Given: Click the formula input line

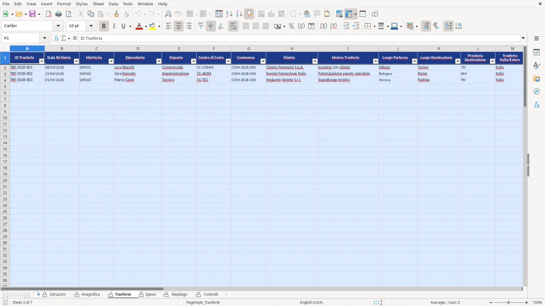Looking at the screenshot, I should (x=299, y=39).
